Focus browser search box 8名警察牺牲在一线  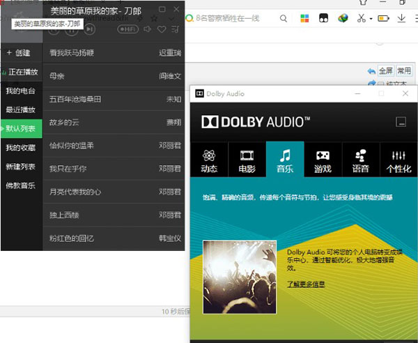tap(228, 18)
